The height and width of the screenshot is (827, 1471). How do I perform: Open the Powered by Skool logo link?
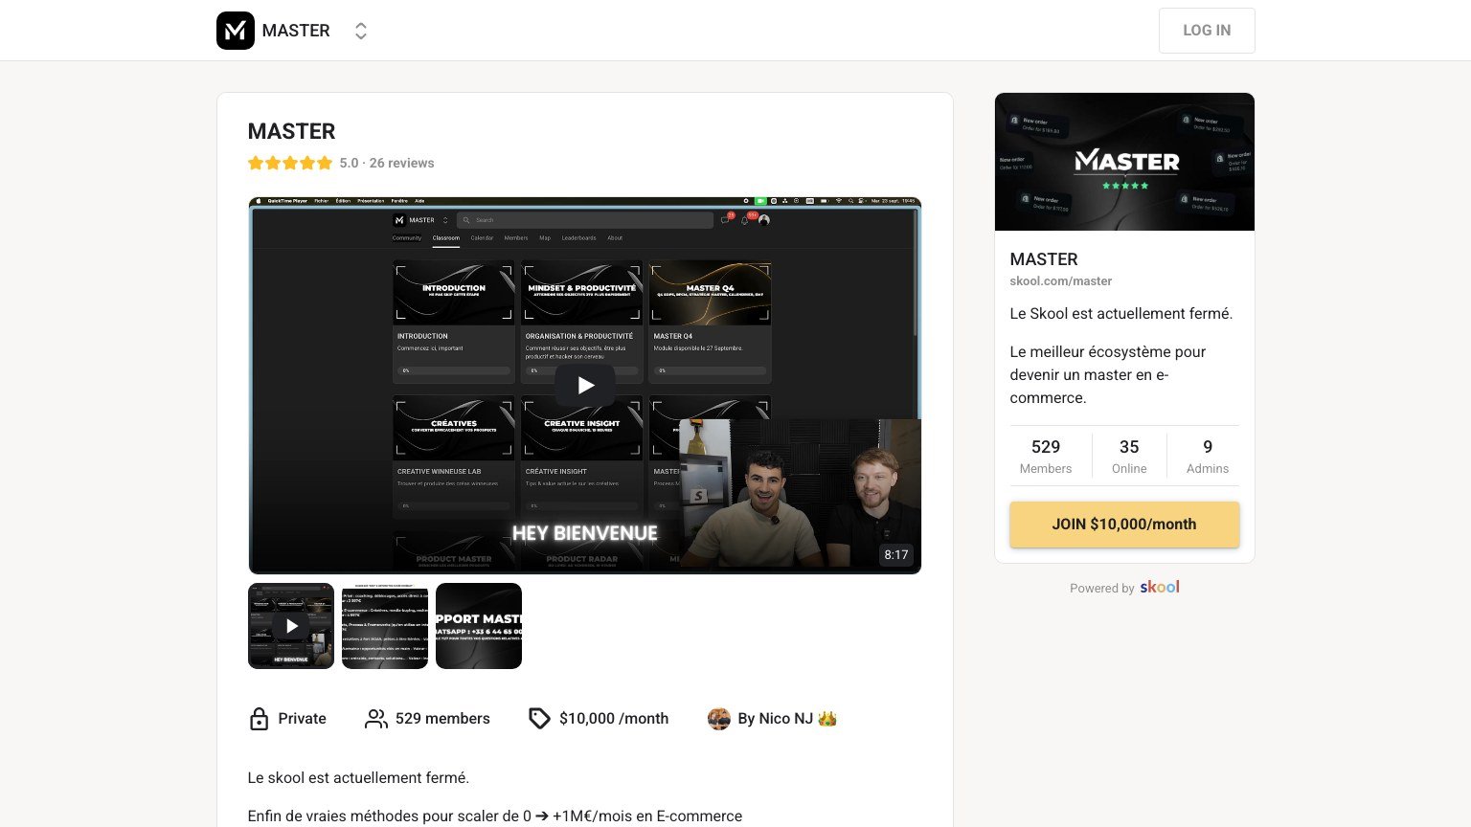click(x=1160, y=587)
